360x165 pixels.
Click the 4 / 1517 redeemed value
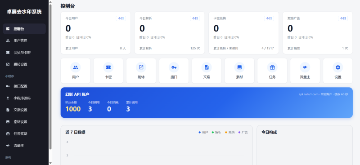click(x=268, y=49)
